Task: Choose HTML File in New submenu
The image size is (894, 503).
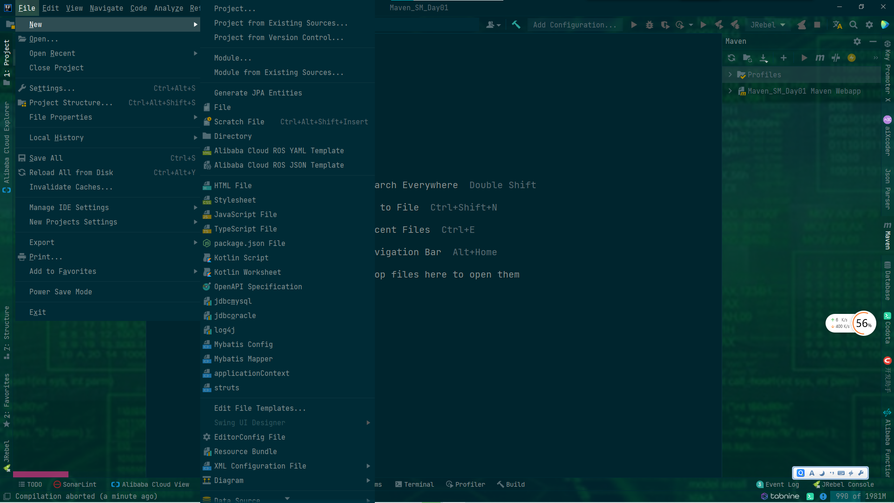Action: (233, 185)
